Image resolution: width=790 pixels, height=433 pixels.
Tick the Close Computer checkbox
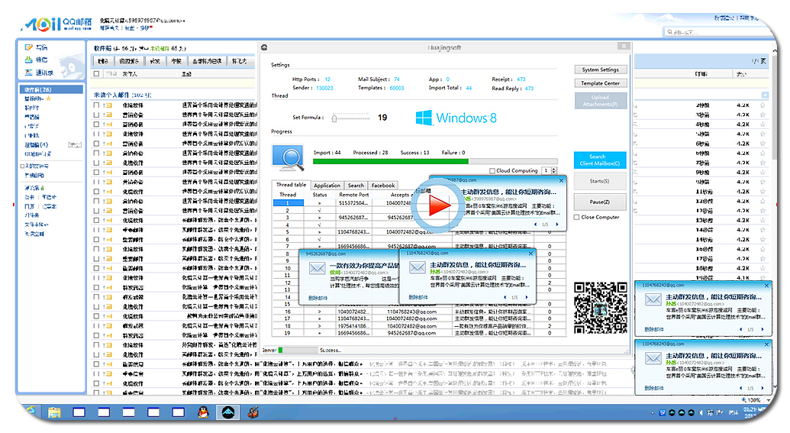pyautogui.click(x=576, y=217)
